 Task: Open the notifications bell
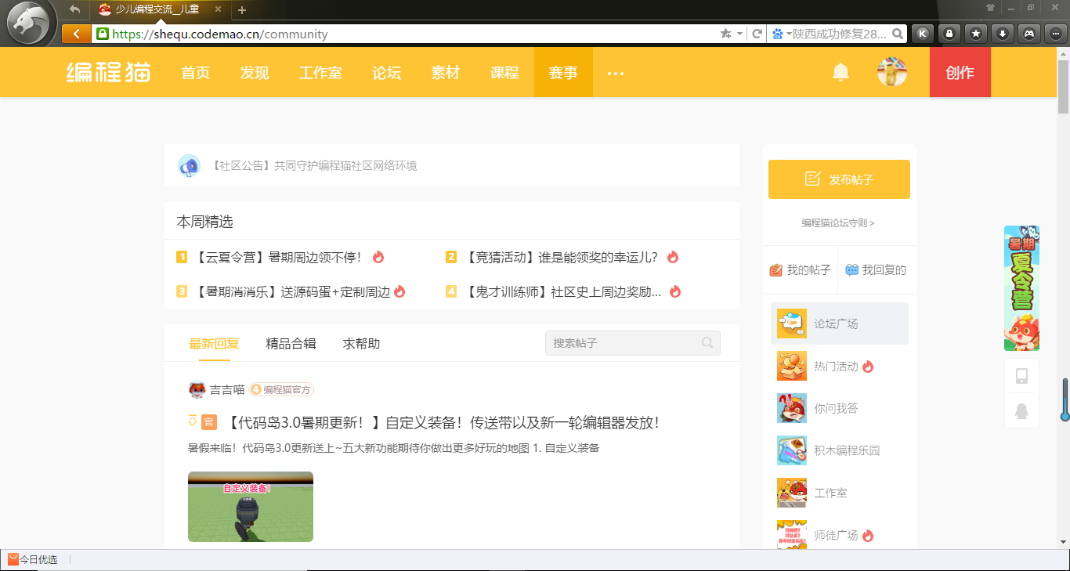(x=840, y=72)
